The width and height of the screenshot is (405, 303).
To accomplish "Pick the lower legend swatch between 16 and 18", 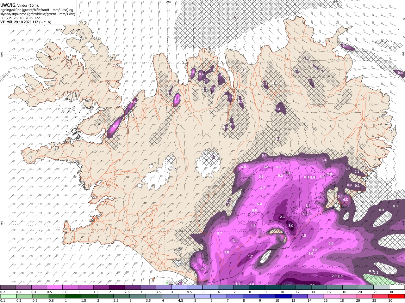I will tap(331, 296).
